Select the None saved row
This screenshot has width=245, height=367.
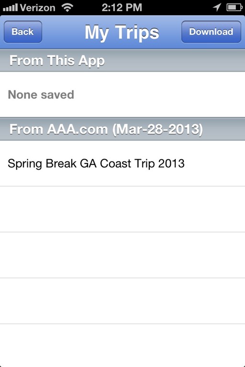coord(122,95)
